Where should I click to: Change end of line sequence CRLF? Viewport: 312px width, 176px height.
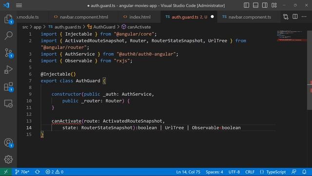click(x=250, y=172)
